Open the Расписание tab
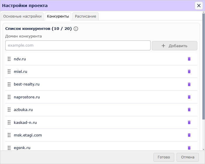205x164 pixels. tap(86, 16)
